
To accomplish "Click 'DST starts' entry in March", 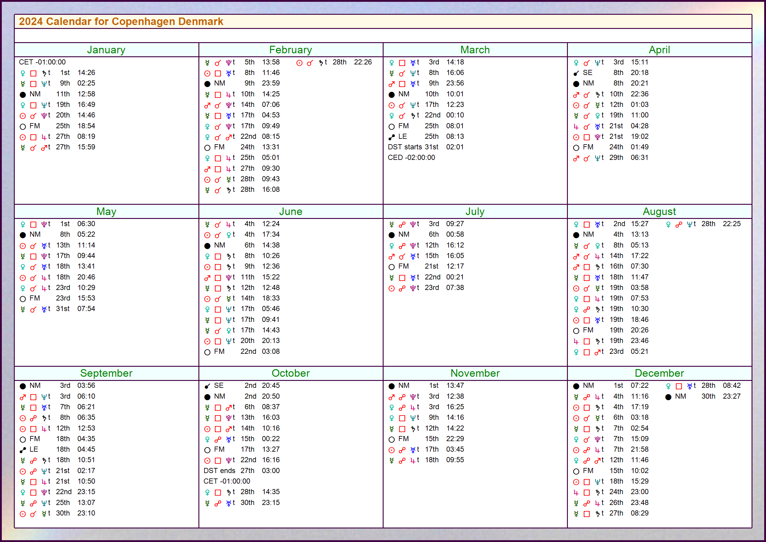I will tap(405, 147).
